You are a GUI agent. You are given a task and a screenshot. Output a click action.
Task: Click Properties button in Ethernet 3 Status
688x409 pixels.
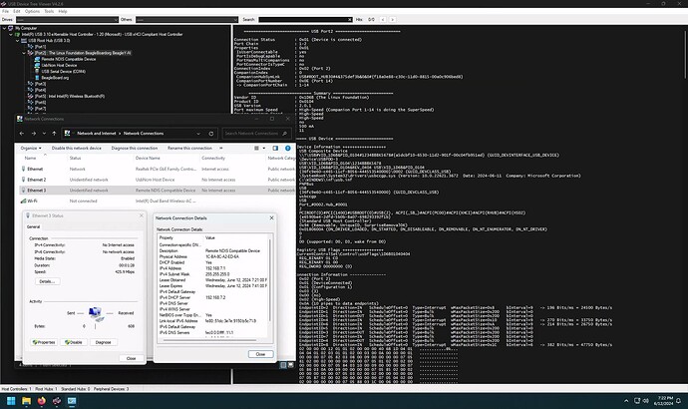point(44,342)
